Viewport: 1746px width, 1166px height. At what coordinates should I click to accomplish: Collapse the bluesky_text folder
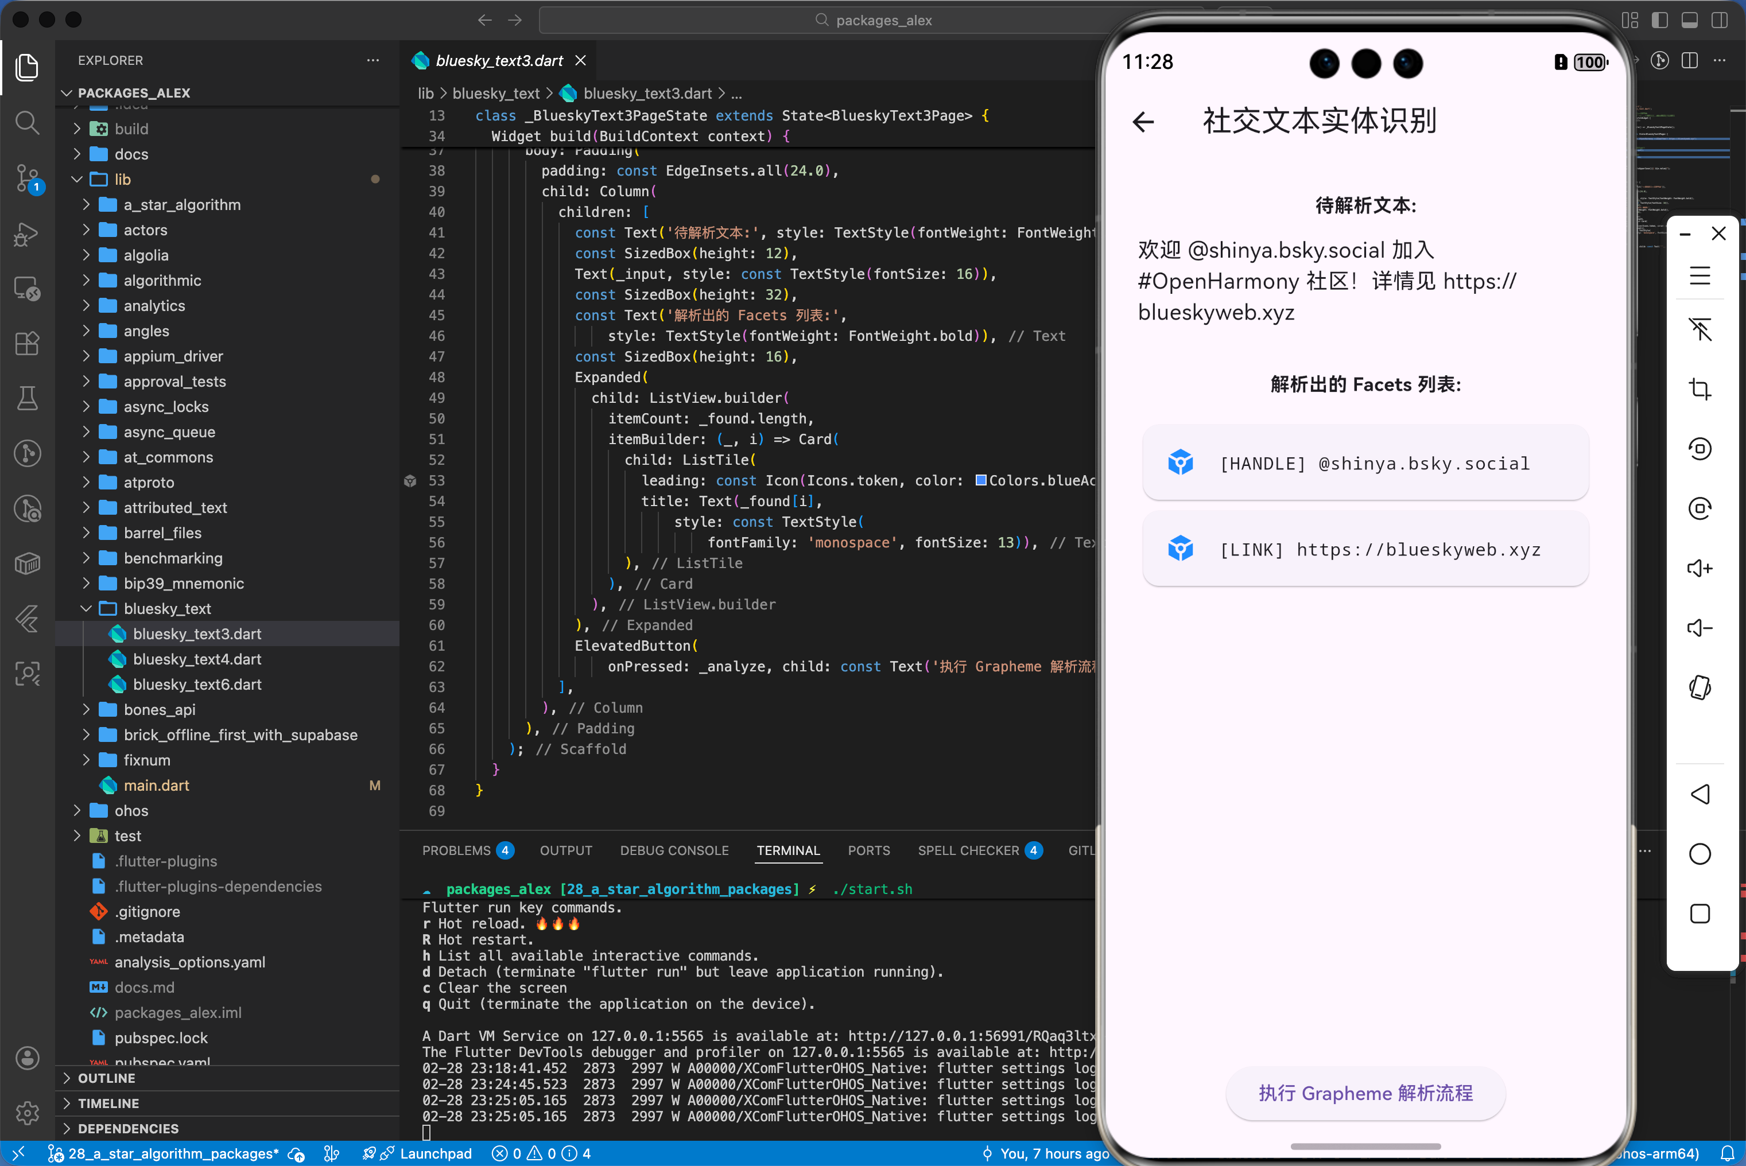pos(166,608)
